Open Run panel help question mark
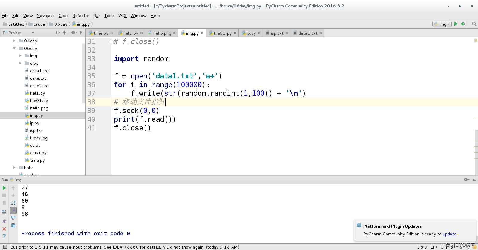 point(4,236)
